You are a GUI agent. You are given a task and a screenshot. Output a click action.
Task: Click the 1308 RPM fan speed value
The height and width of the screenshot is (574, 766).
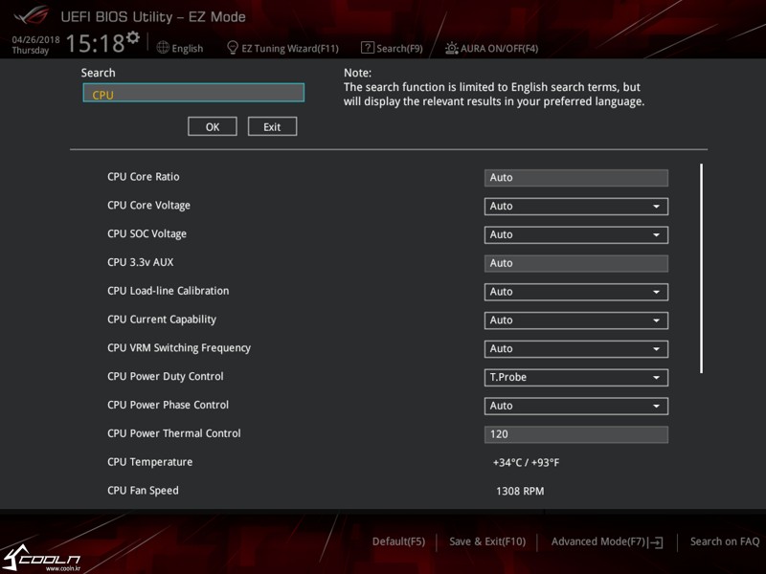click(520, 491)
